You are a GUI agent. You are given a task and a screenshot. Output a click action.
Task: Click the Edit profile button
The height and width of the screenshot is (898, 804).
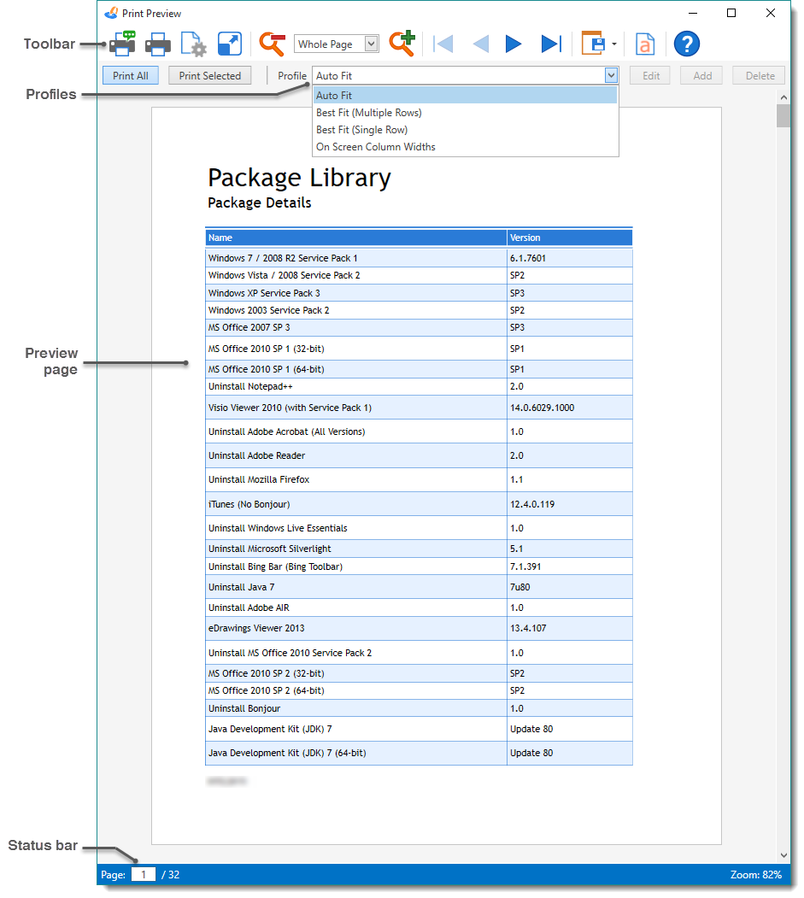pos(650,75)
